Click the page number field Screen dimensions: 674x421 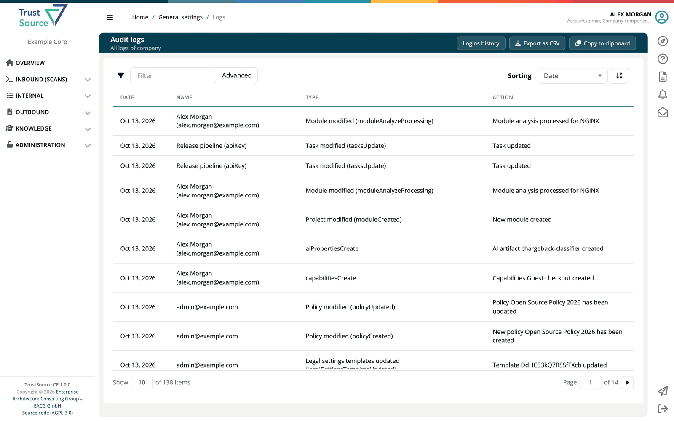(590, 382)
